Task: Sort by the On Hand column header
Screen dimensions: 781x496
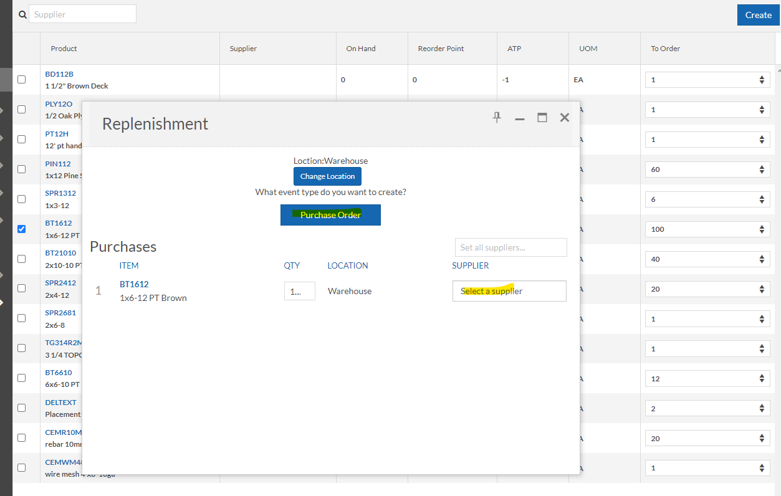Action: [361, 49]
